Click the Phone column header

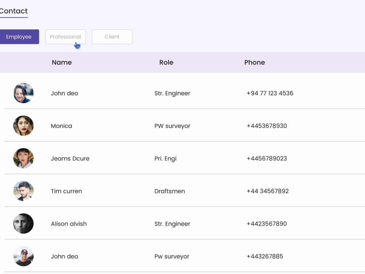coord(254,62)
